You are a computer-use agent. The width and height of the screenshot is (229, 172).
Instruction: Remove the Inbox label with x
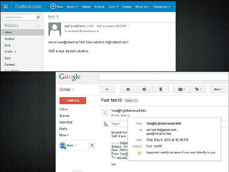point(136,100)
